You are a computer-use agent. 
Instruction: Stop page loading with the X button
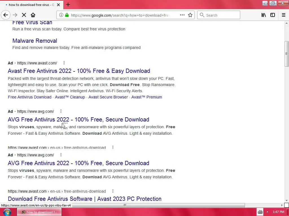point(24,15)
